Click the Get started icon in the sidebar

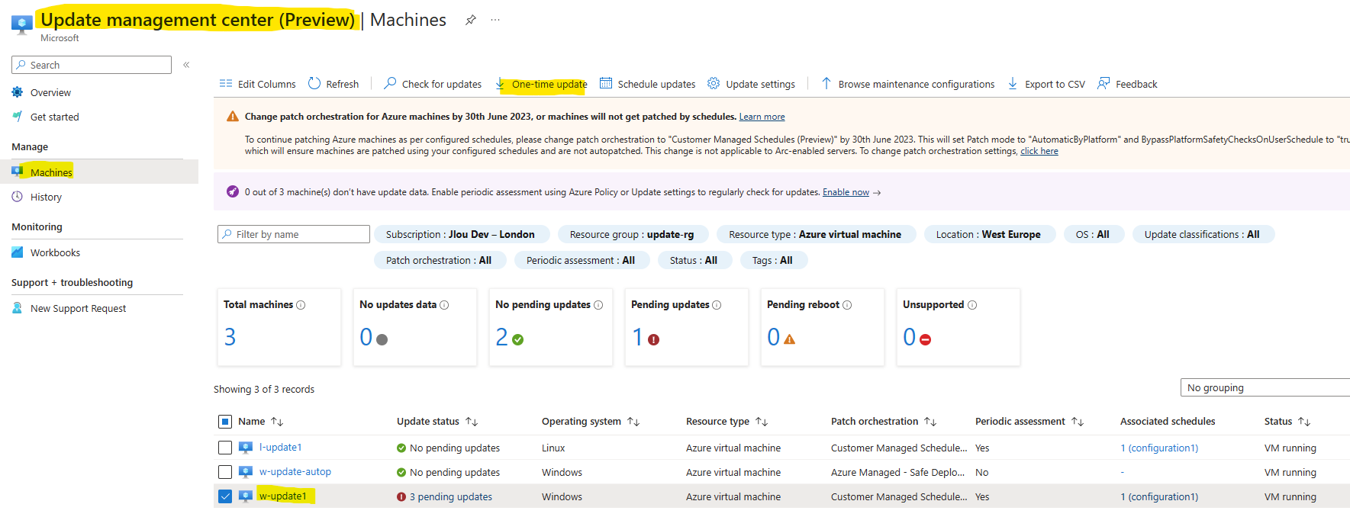pos(18,117)
